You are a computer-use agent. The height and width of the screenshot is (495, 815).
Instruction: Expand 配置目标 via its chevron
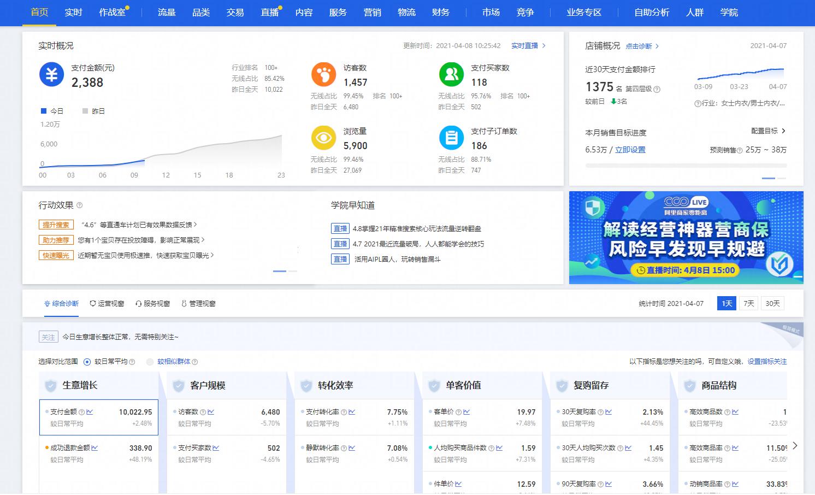click(x=783, y=131)
